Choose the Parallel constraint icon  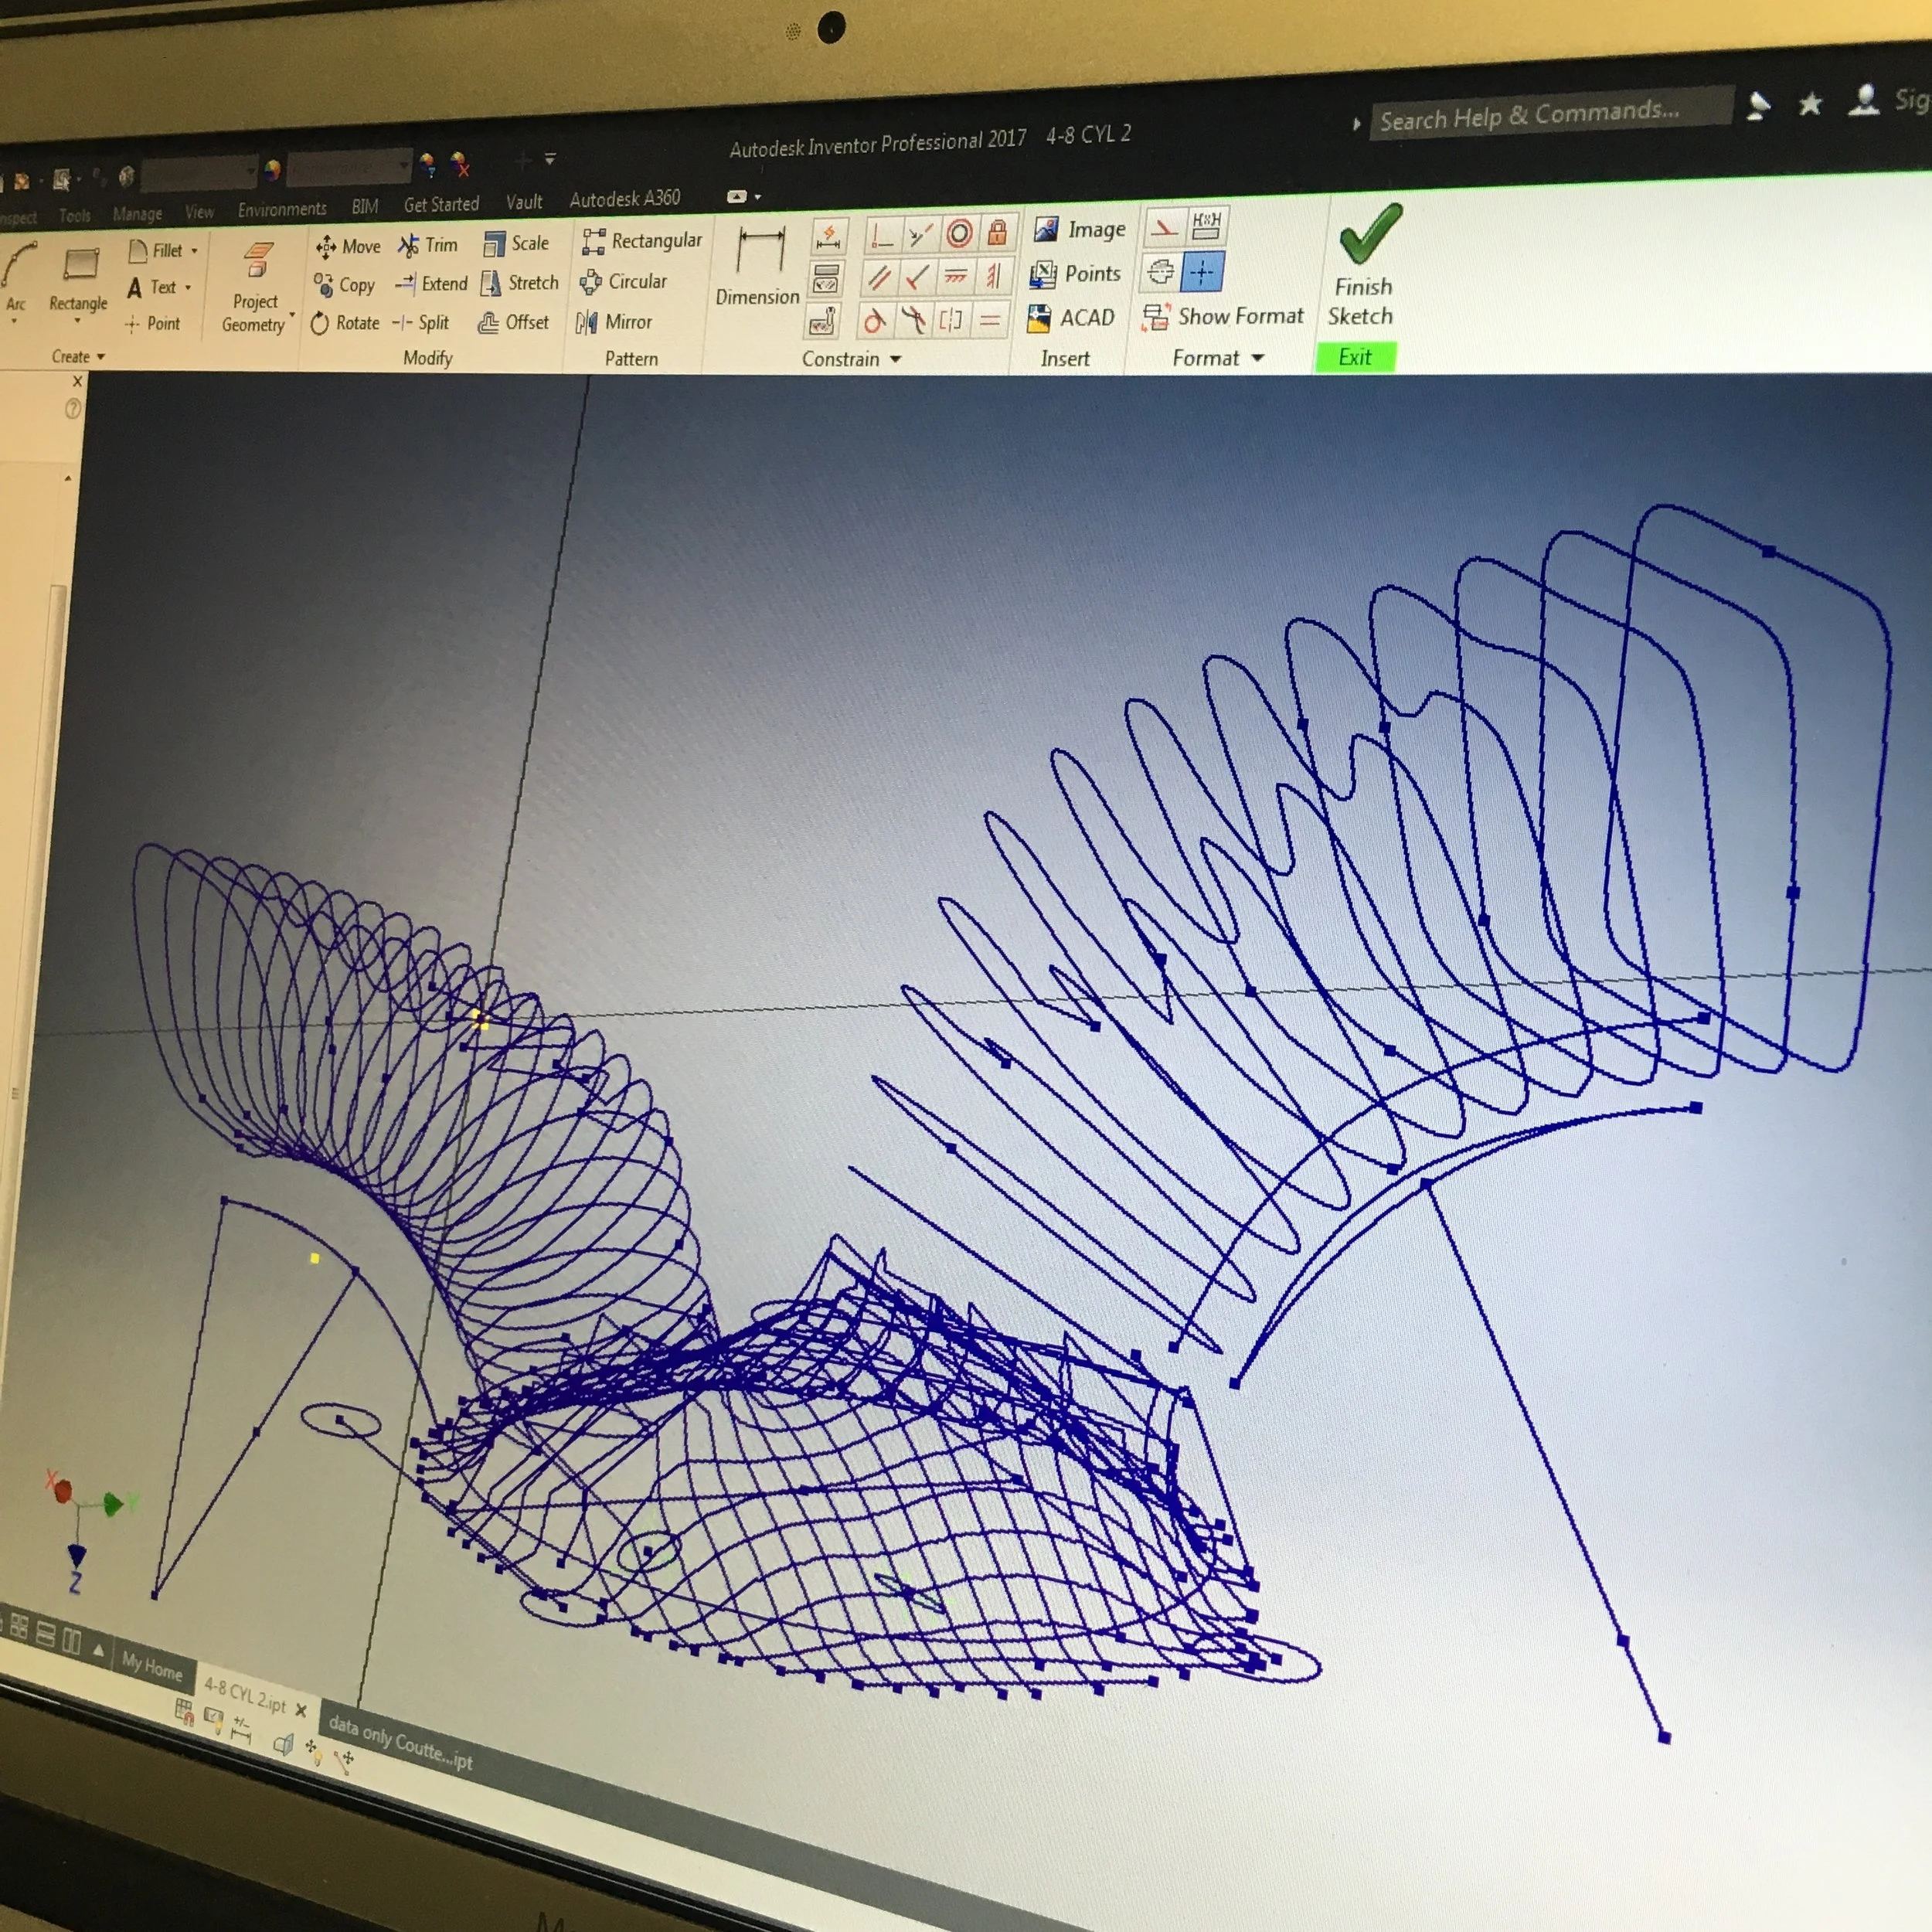879,277
